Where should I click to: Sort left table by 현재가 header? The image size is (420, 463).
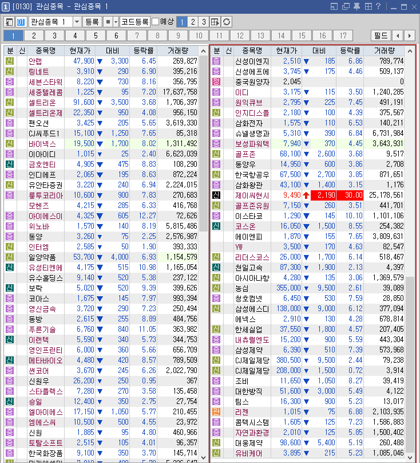80,51
